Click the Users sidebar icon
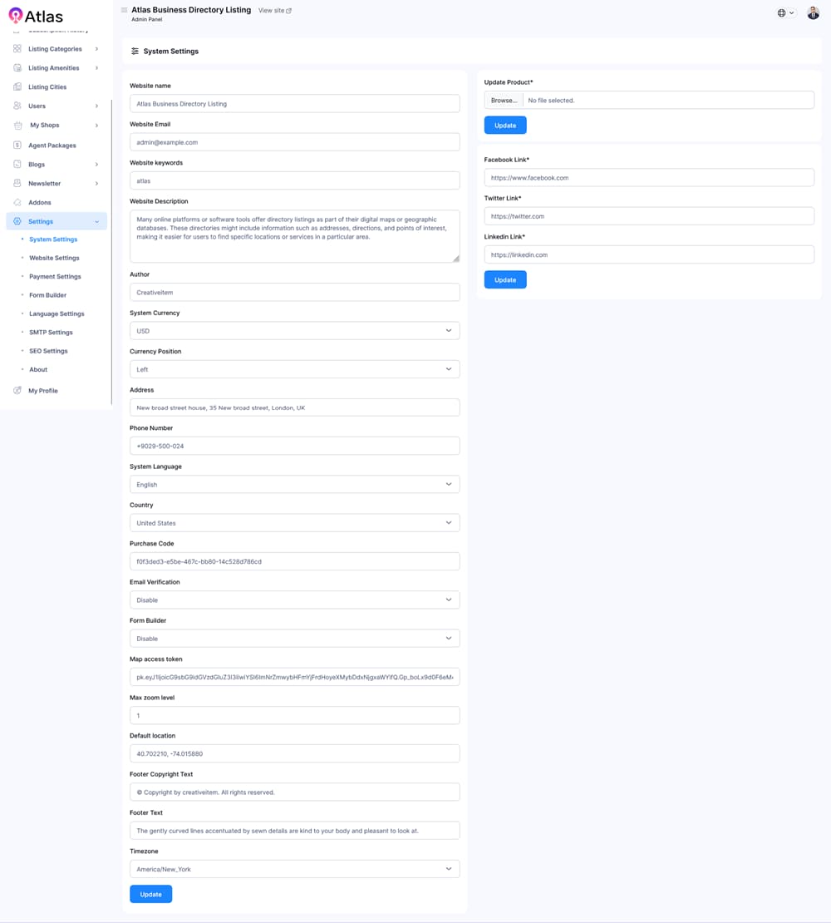 [17, 106]
